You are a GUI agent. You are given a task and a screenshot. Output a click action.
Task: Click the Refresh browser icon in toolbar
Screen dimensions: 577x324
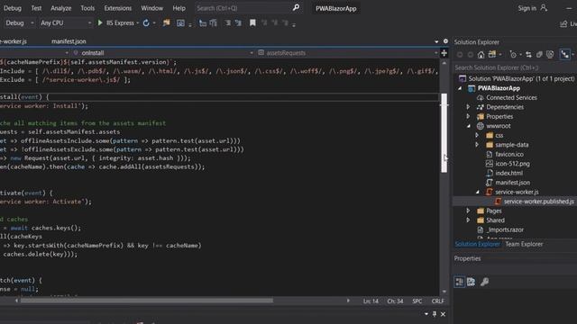pyautogui.click(x=146, y=22)
